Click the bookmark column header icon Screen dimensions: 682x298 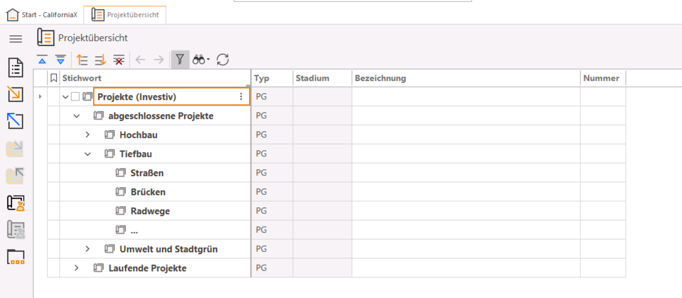(54, 78)
